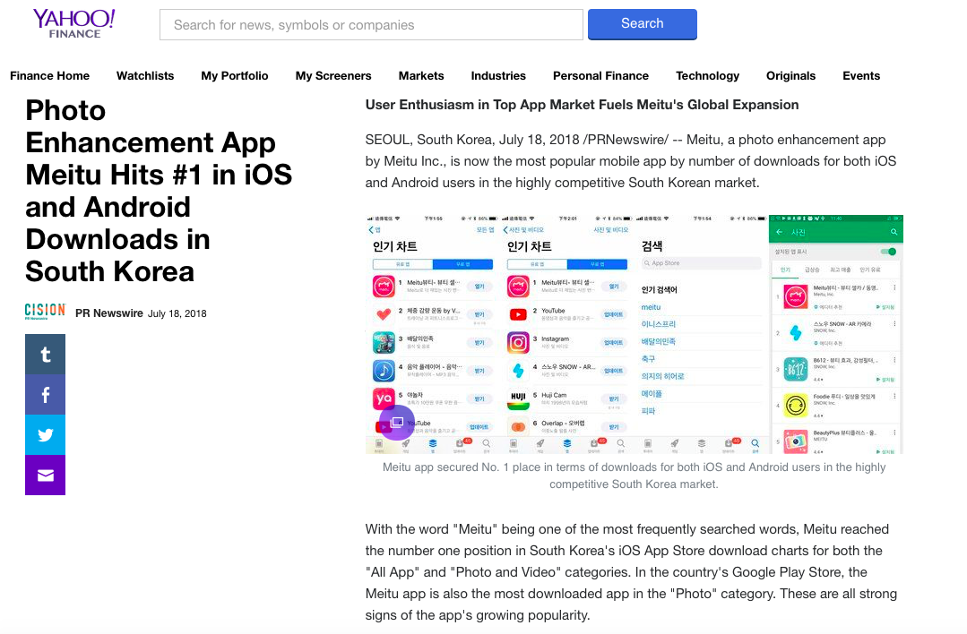The image size is (967, 634).
Task: Click the PR Newswire author link
Action: 109,313
